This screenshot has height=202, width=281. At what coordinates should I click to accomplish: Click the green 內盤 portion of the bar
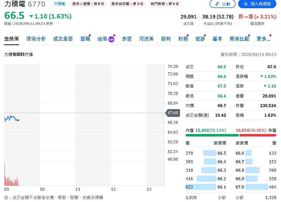pyautogui.click(x=212, y=135)
